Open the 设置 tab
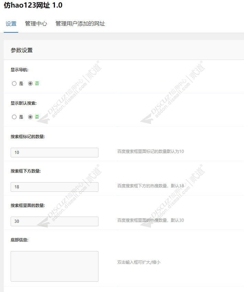Screen dimensions: 244x292 (x=11, y=24)
